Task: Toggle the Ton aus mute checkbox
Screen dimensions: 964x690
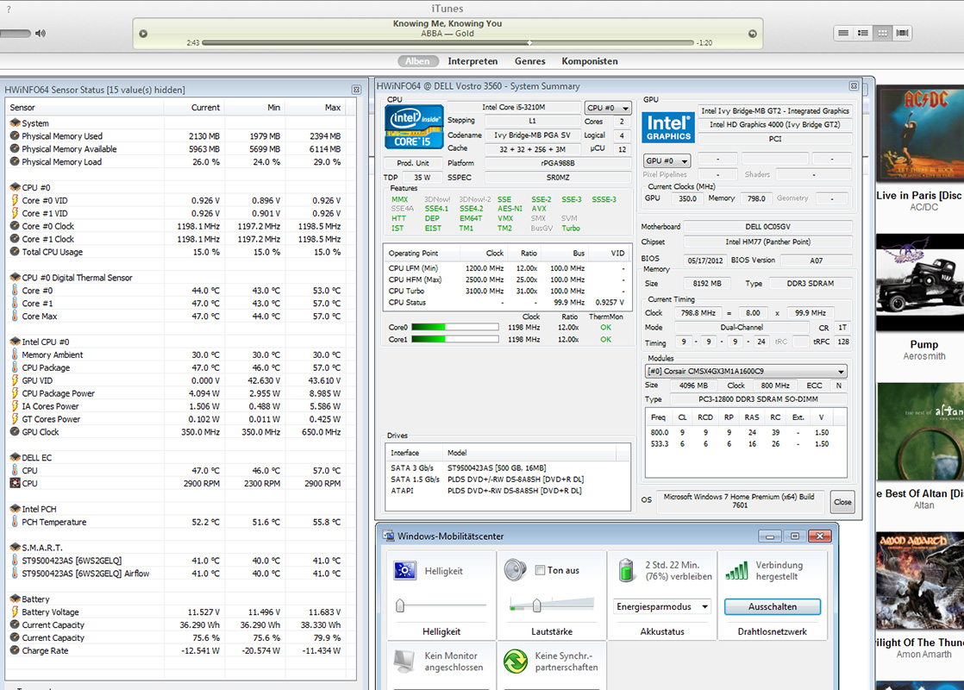Action: (540, 570)
